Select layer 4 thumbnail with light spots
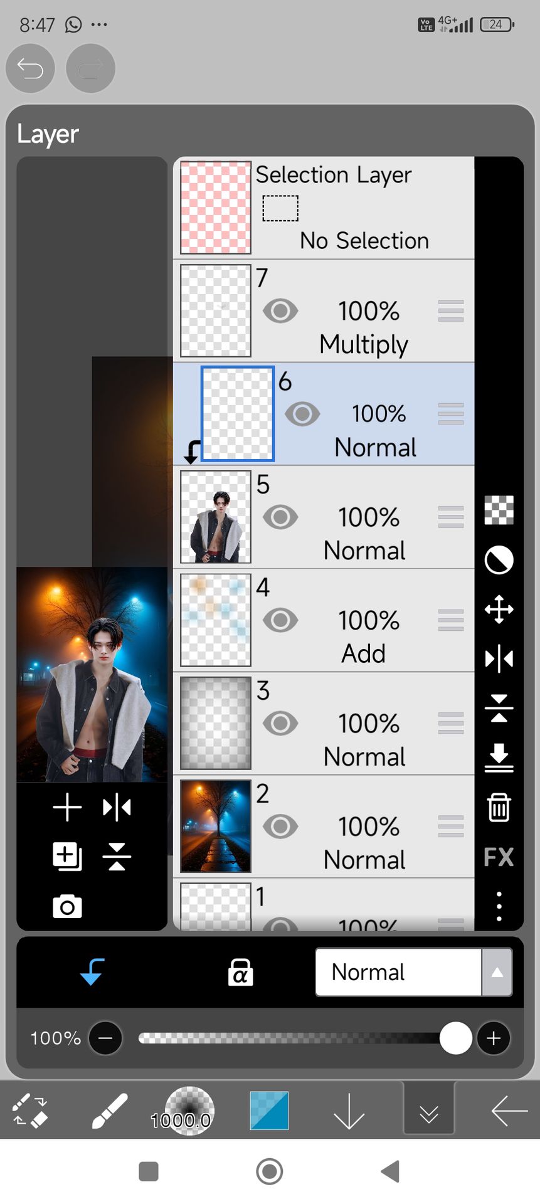The image size is (540, 1204). 216,620
